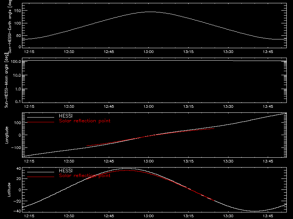Image resolution: width=293 pixels, height=219 pixels.
Task: Click 13:00 time label under Latitude plot
Action: click(x=149, y=216)
